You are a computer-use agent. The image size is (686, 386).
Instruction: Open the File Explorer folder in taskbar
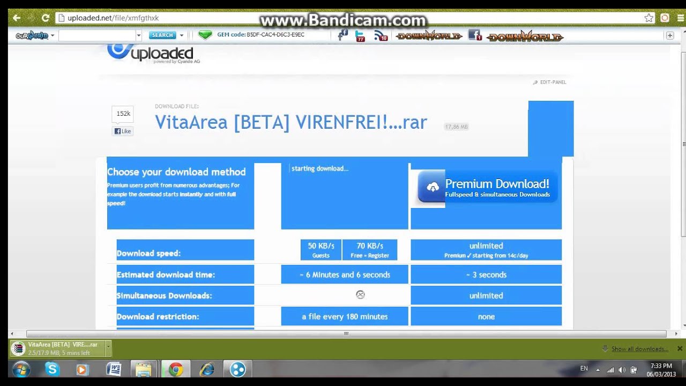click(x=144, y=370)
